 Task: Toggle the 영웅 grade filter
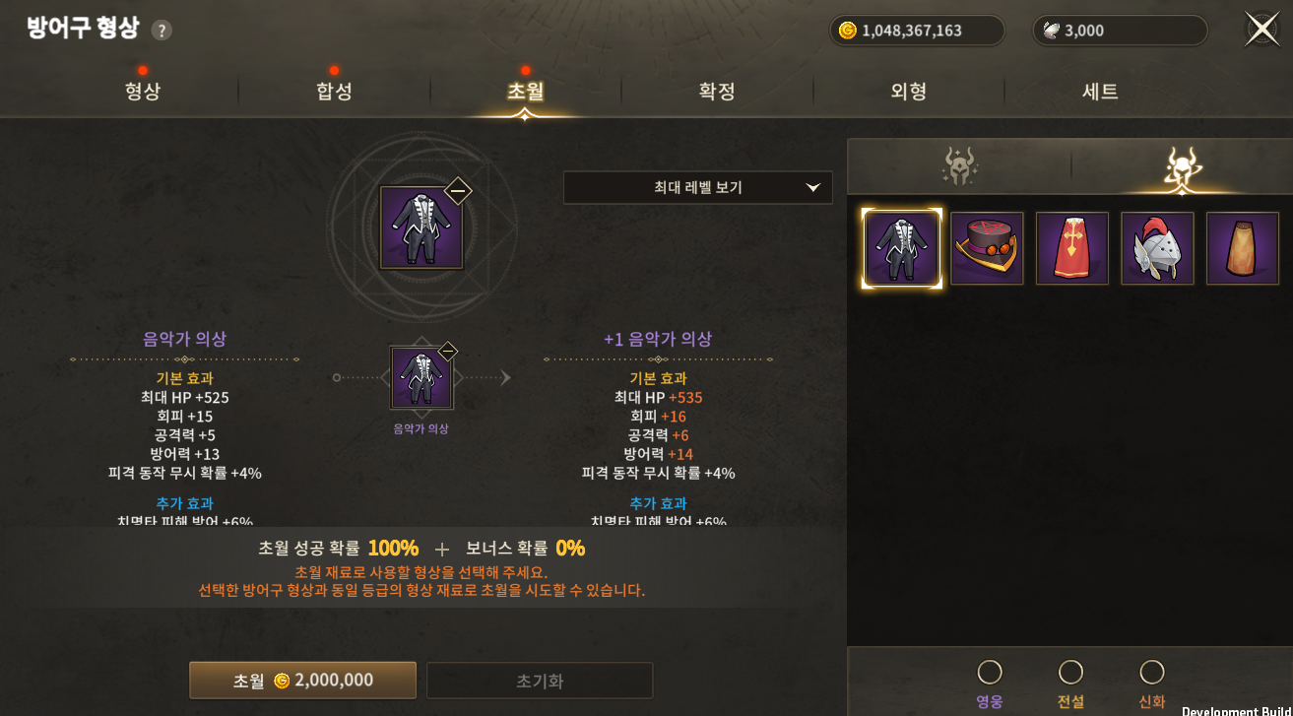click(x=990, y=673)
